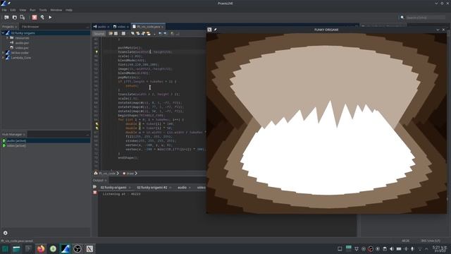Click the red Stop icon in main toolbar

click(35, 18)
